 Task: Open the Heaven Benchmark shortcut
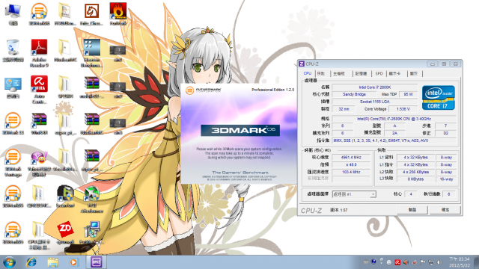click(x=91, y=52)
